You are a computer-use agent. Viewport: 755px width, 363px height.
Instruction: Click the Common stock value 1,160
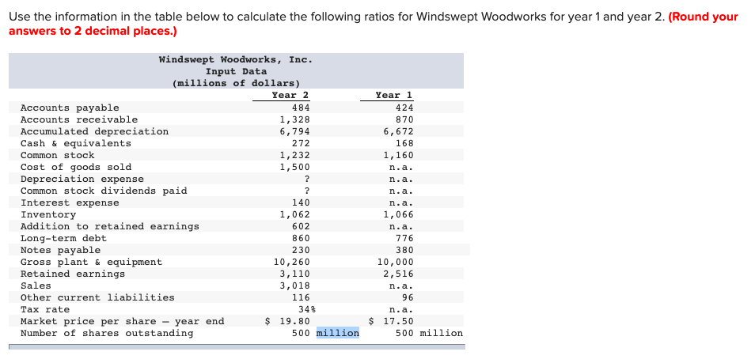tap(398, 155)
